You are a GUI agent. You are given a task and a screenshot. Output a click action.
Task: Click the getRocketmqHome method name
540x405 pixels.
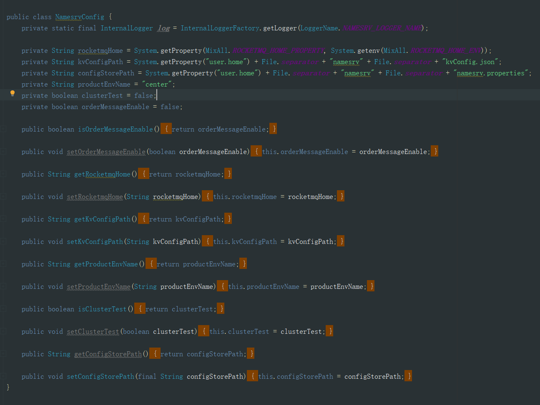(102, 174)
